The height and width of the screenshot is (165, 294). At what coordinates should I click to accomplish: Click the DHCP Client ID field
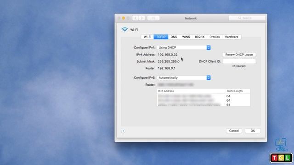[x=239, y=61]
